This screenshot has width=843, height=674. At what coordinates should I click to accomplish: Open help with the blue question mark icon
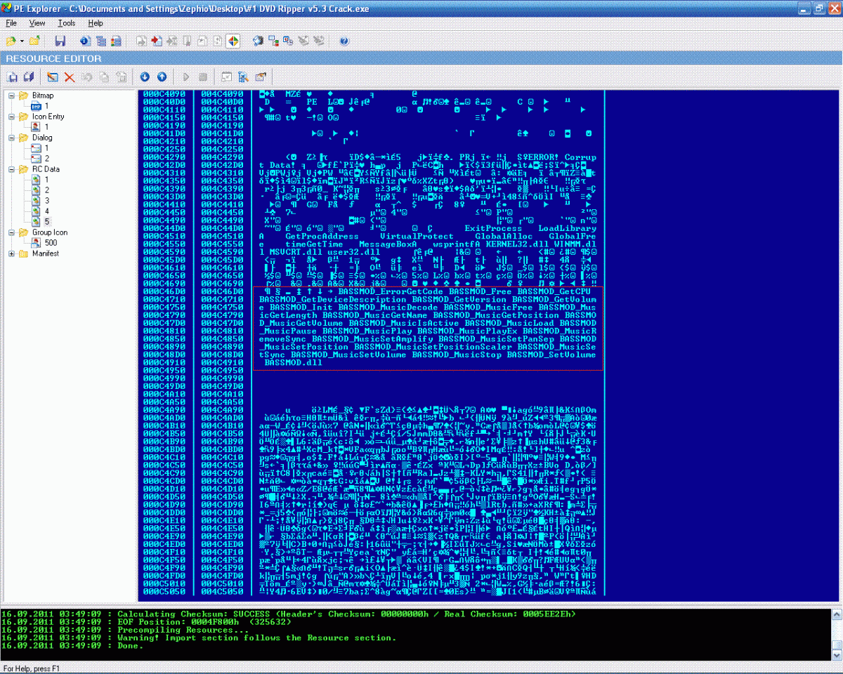[344, 41]
